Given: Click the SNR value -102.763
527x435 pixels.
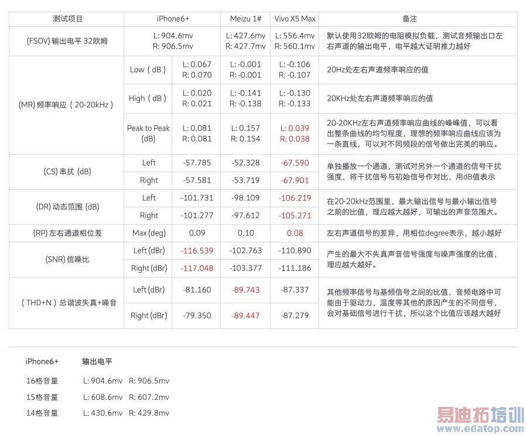Looking at the screenshot, I should (245, 251).
